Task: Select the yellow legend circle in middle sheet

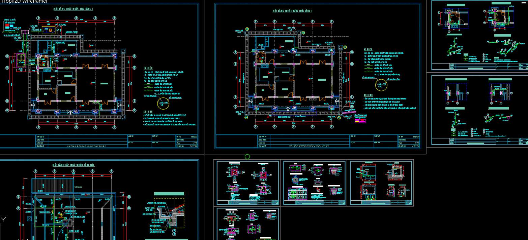Action: tap(381, 85)
